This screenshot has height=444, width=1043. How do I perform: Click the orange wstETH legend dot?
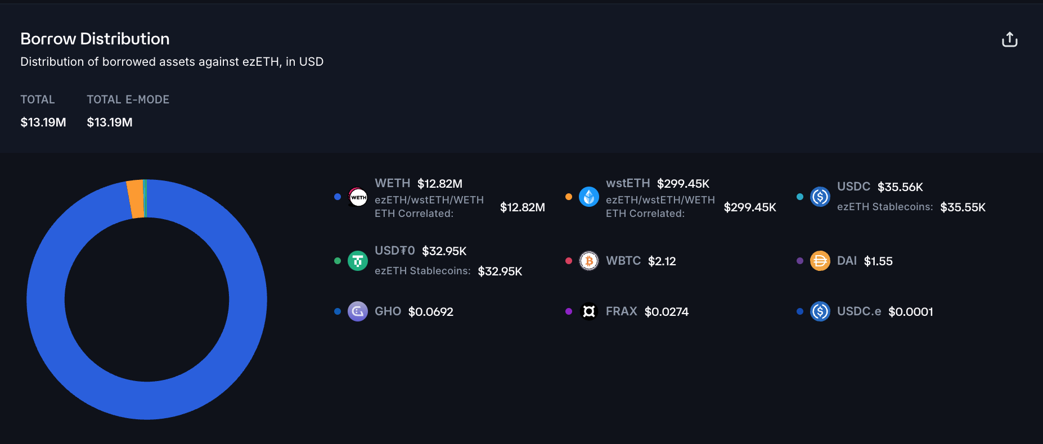click(569, 197)
